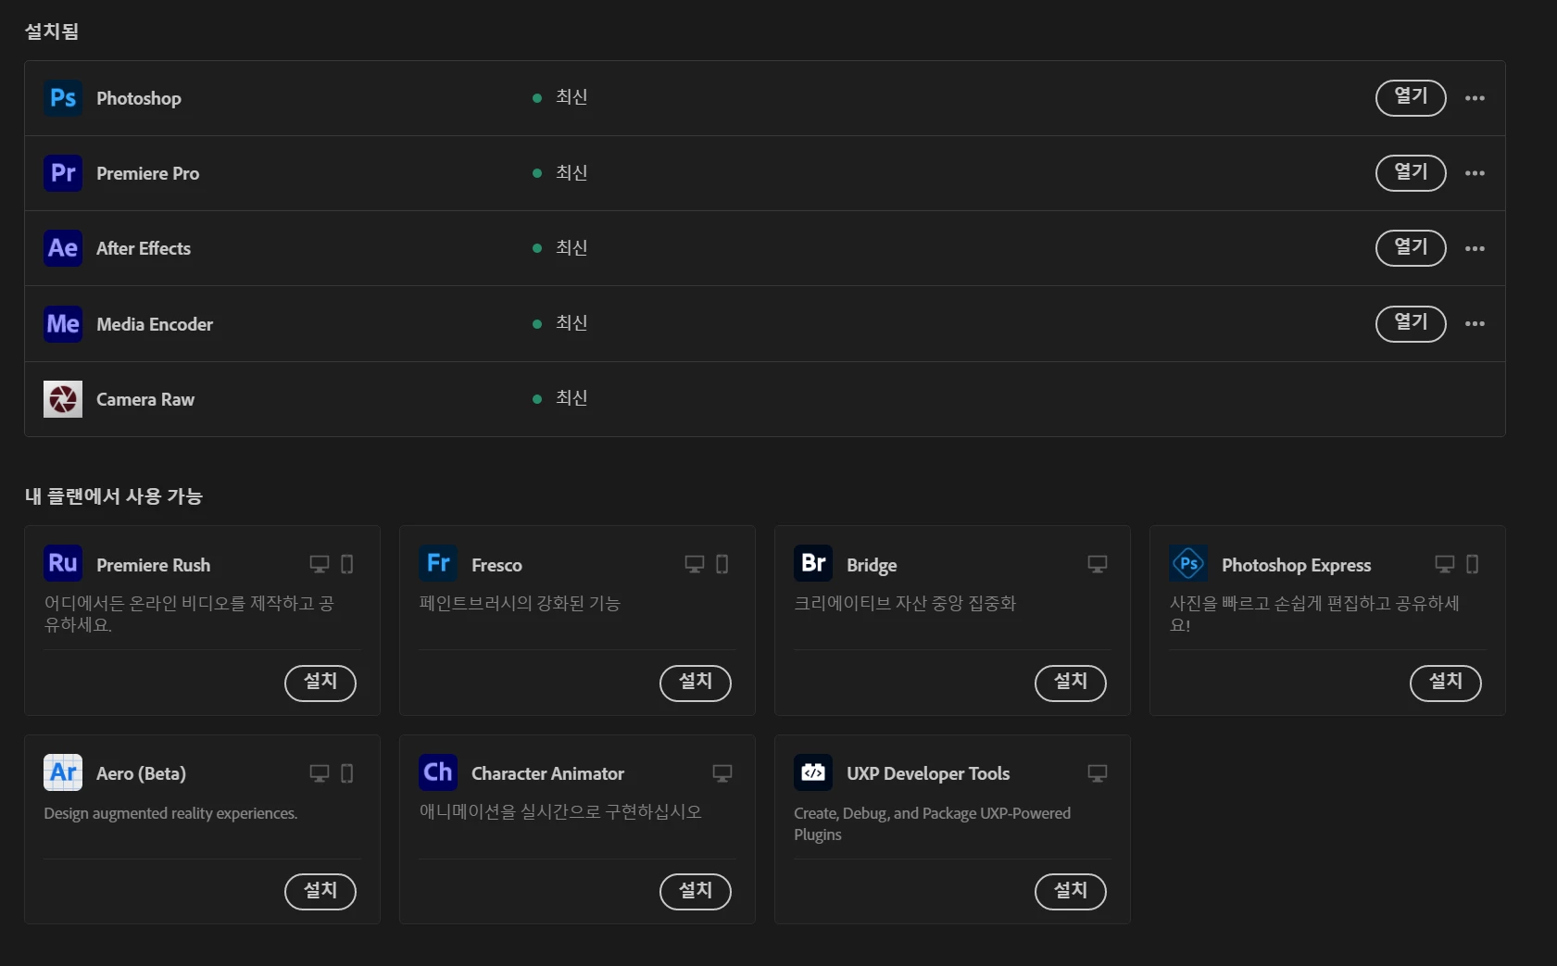Click the Photoshop app icon
The height and width of the screenshot is (966, 1557).
pos(63,98)
